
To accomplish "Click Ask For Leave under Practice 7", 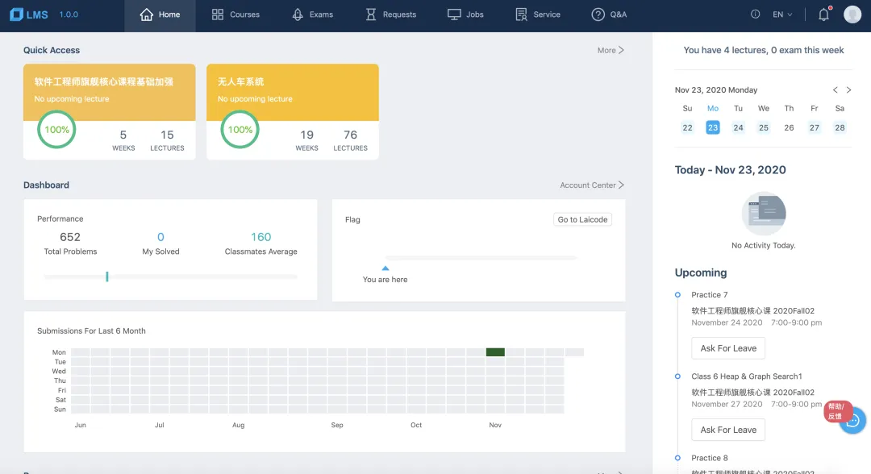I will coord(728,348).
